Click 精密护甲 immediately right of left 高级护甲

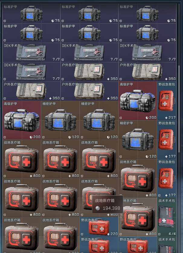click(60, 120)
